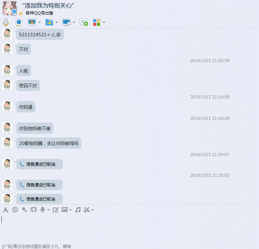
Task: Click the sender avatar beside 密码不对
Action: (x=7, y=85)
